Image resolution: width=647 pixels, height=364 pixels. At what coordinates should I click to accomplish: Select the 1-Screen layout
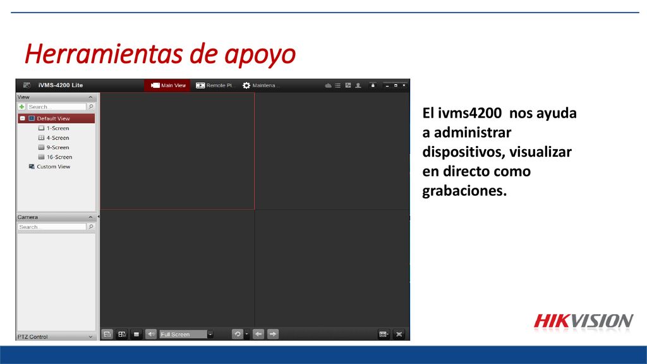click(54, 128)
